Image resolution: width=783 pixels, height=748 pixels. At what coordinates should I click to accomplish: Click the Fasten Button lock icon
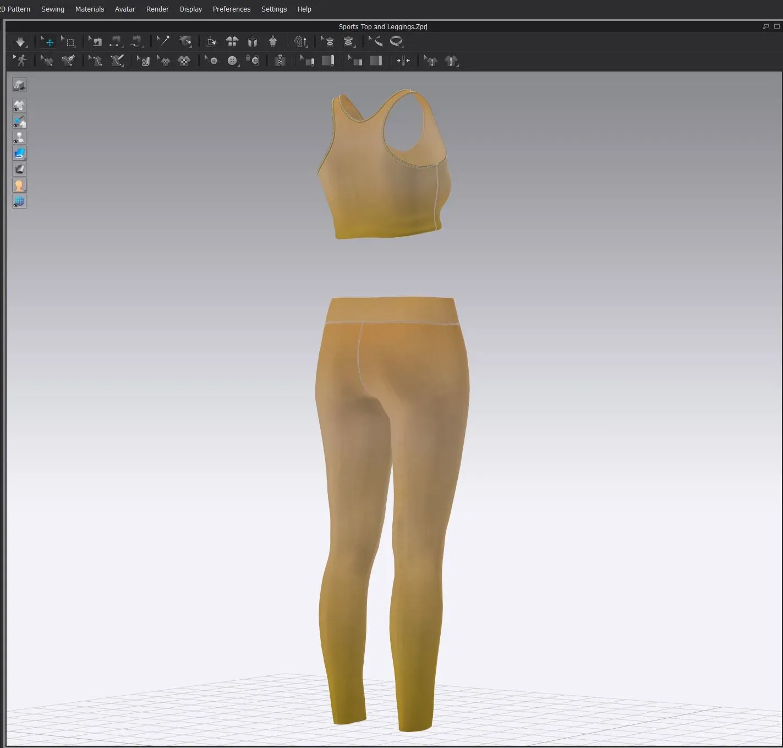click(x=253, y=61)
